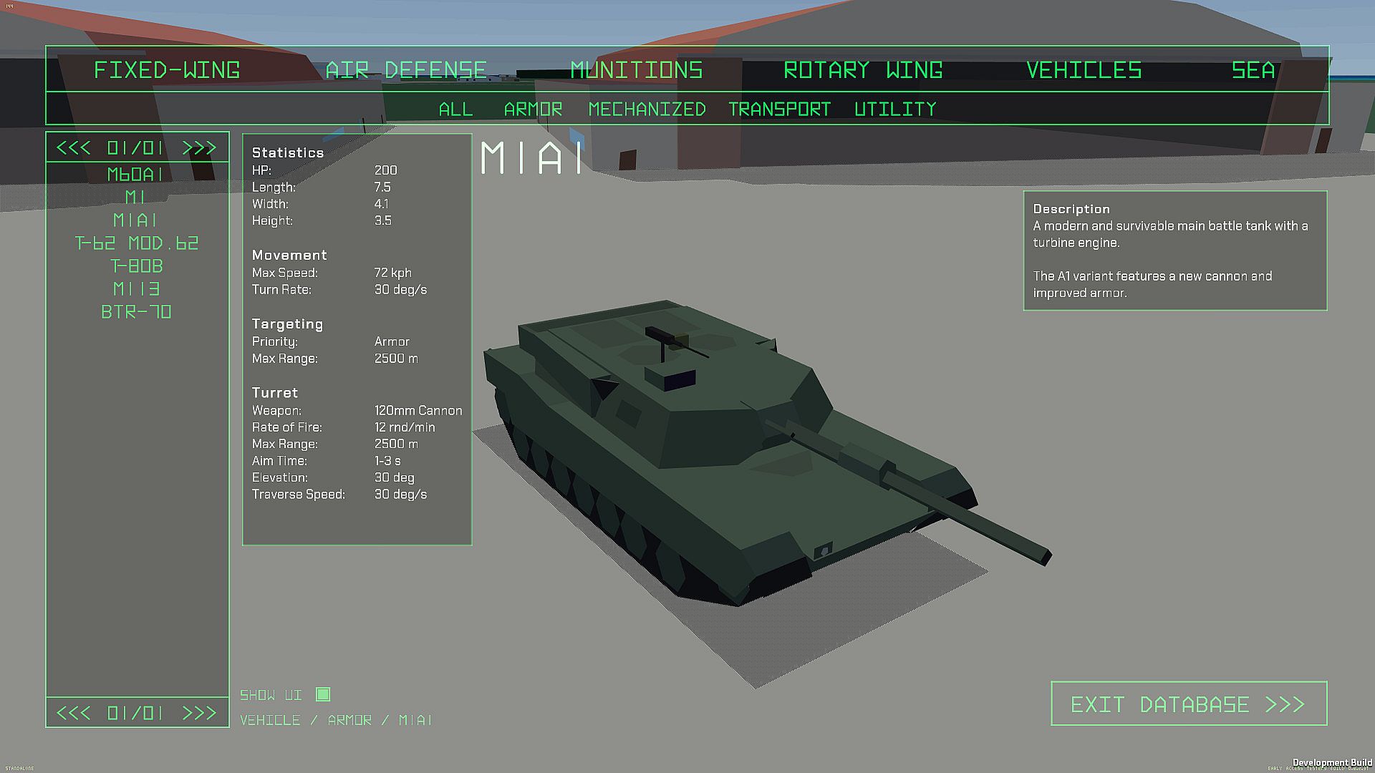The height and width of the screenshot is (773, 1375).
Task: Filter vehicles by Transport
Action: pyautogui.click(x=779, y=109)
